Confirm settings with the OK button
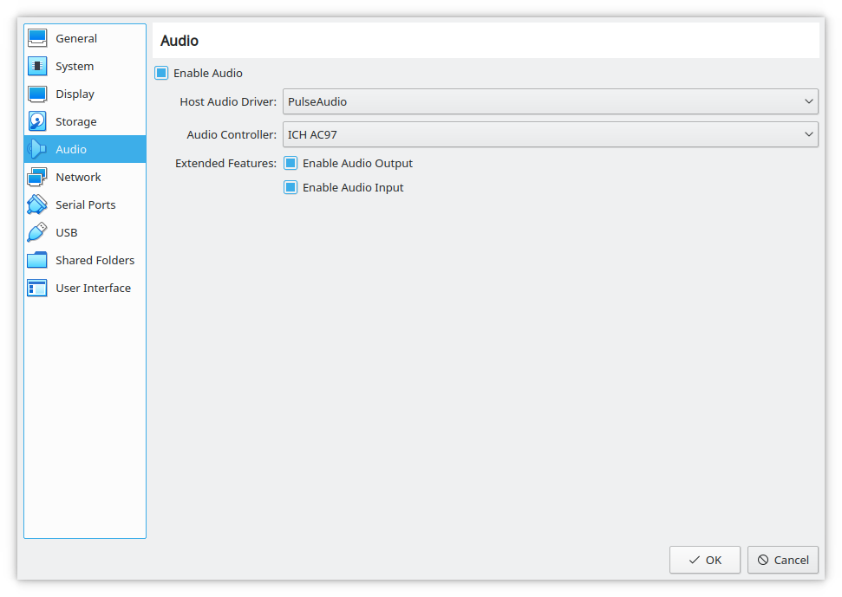The width and height of the screenshot is (842, 597). point(704,560)
